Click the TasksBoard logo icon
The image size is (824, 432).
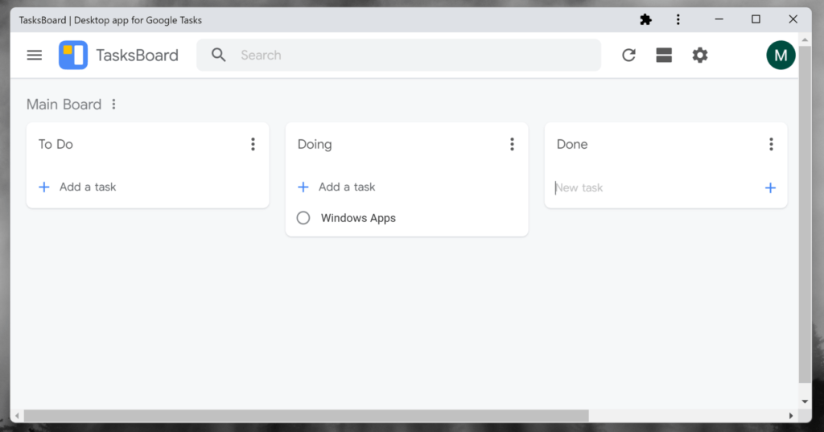[73, 56]
